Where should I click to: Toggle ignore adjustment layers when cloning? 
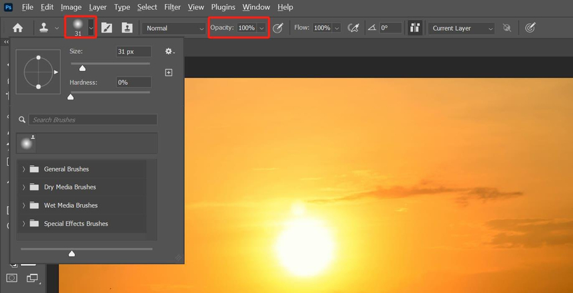click(507, 28)
